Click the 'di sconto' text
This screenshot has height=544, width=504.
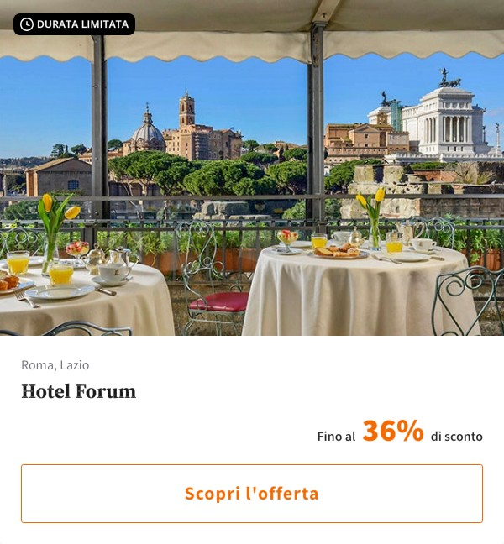[x=456, y=437]
